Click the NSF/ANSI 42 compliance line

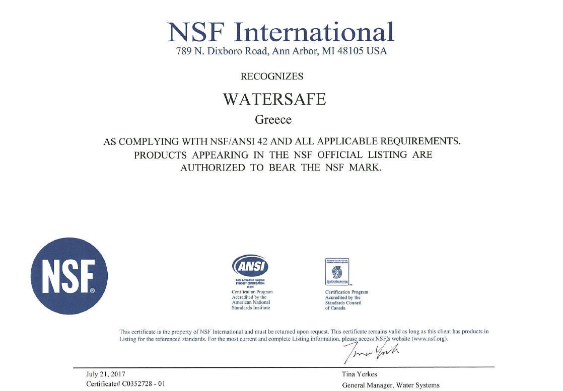tap(282, 141)
